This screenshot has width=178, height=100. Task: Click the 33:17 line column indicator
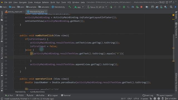(123, 99)
